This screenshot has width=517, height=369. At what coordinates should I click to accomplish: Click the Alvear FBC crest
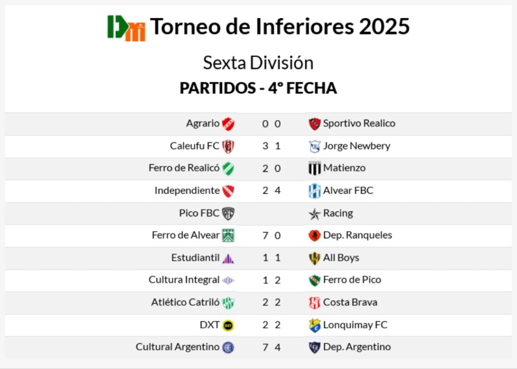(315, 191)
